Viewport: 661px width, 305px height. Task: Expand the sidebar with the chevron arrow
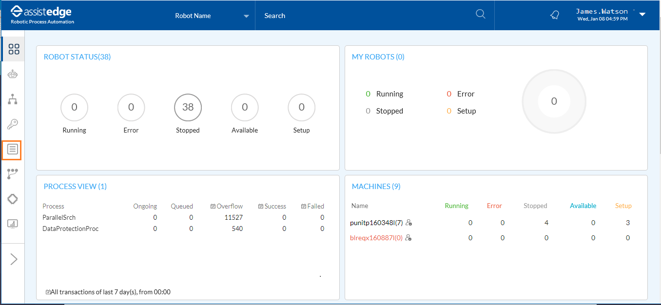click(x=14, y=259)
